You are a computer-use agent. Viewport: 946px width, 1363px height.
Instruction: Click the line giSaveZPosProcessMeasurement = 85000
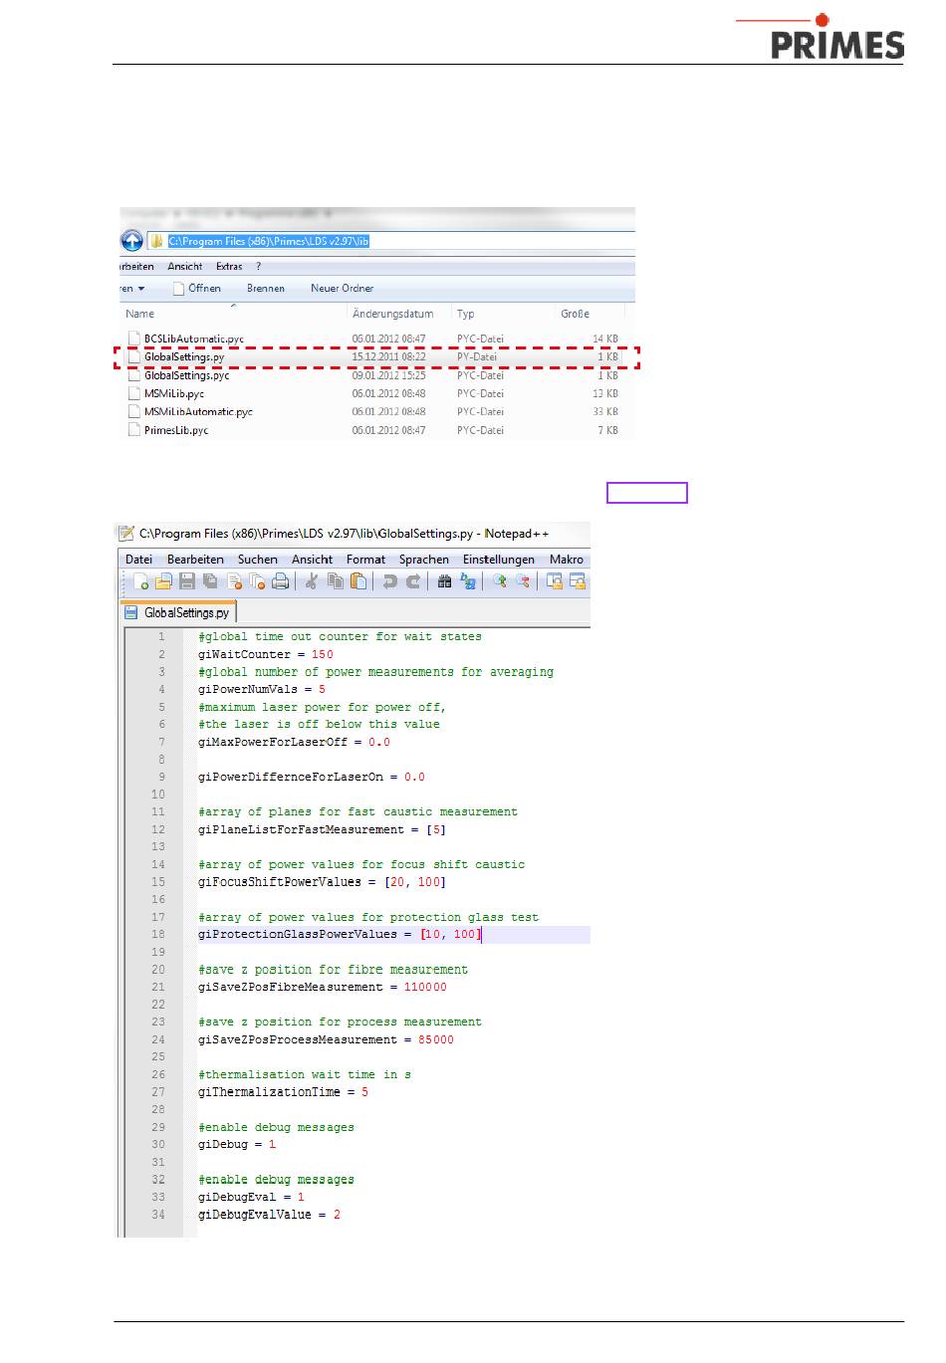(x=326, y=1039)
